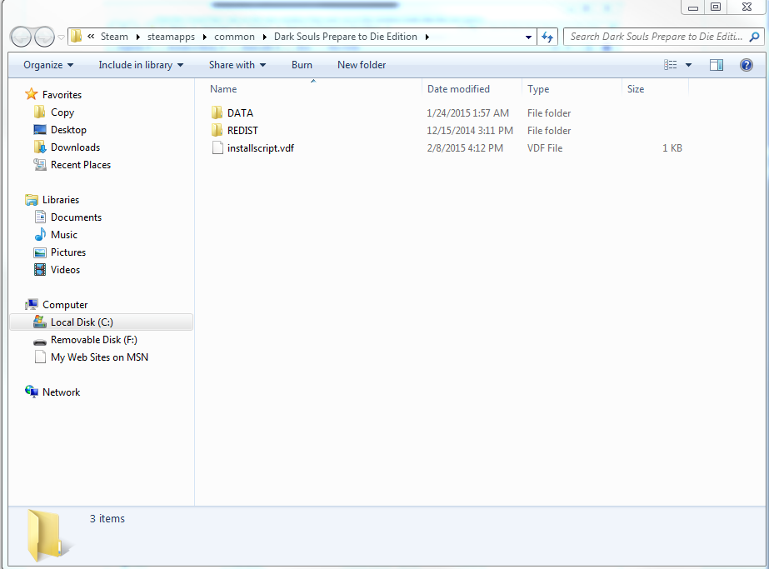The width and height of the screenshot is (769, 569).
Task: Click the DATA folder name
Action: pyautogui.click(x=240, y=112)
